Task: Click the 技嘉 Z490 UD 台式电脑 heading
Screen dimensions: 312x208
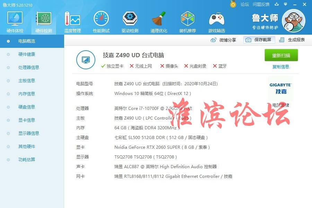Action: click(x=133, y=55)
